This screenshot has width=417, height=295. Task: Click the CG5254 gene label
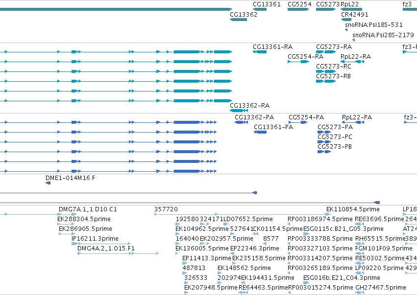(299, 4)
